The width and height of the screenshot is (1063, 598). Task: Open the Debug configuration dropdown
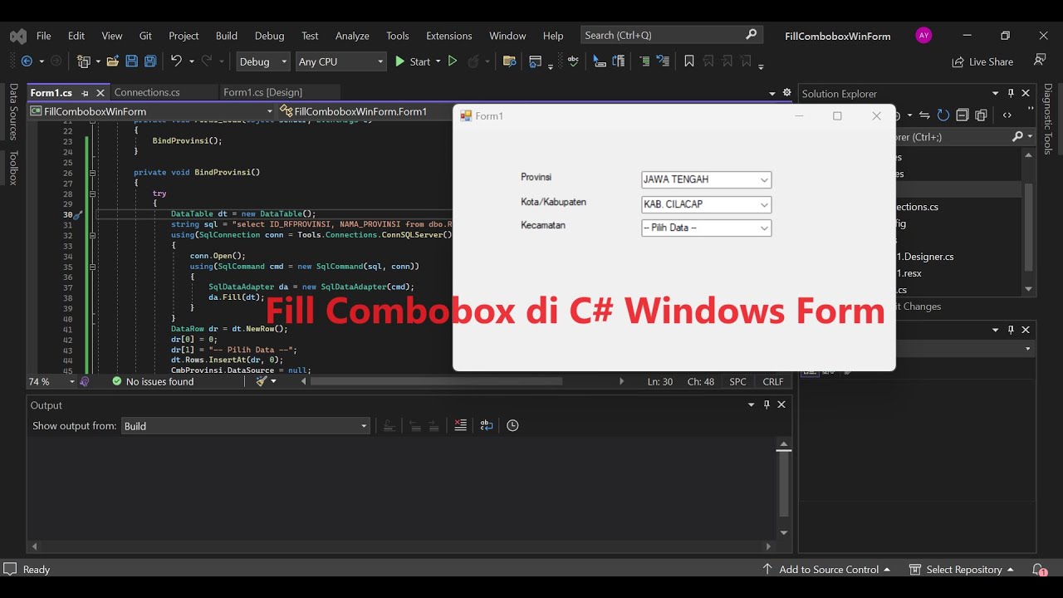pyautogui.click(x=263, y=61)
